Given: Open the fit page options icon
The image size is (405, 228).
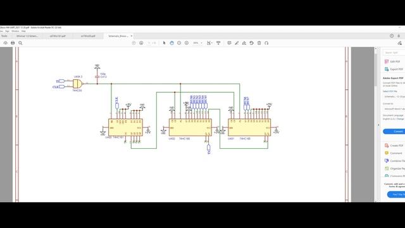Looking at the screenshot, I should coord(209,43).
